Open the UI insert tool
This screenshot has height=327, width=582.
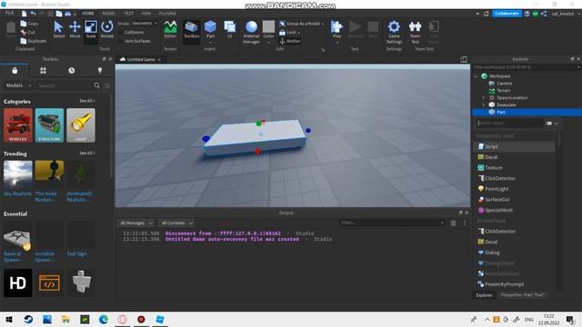pyautogui.click(x=230, y=29)
